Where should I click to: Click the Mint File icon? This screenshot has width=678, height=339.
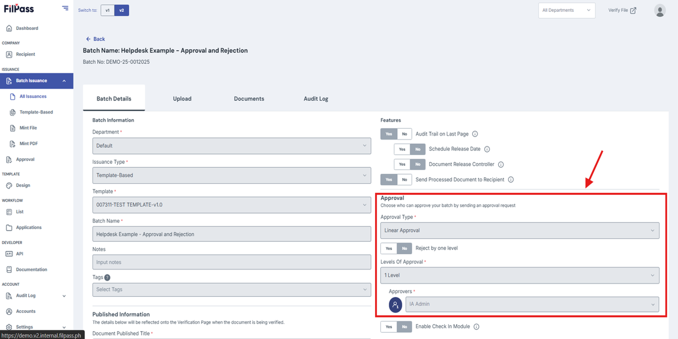pyautogui.click(x=14, y=128)
